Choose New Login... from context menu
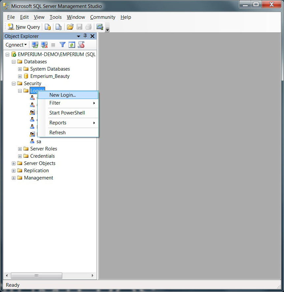The width and height of the screenshot is (284, 292). (x=63, y=95)
